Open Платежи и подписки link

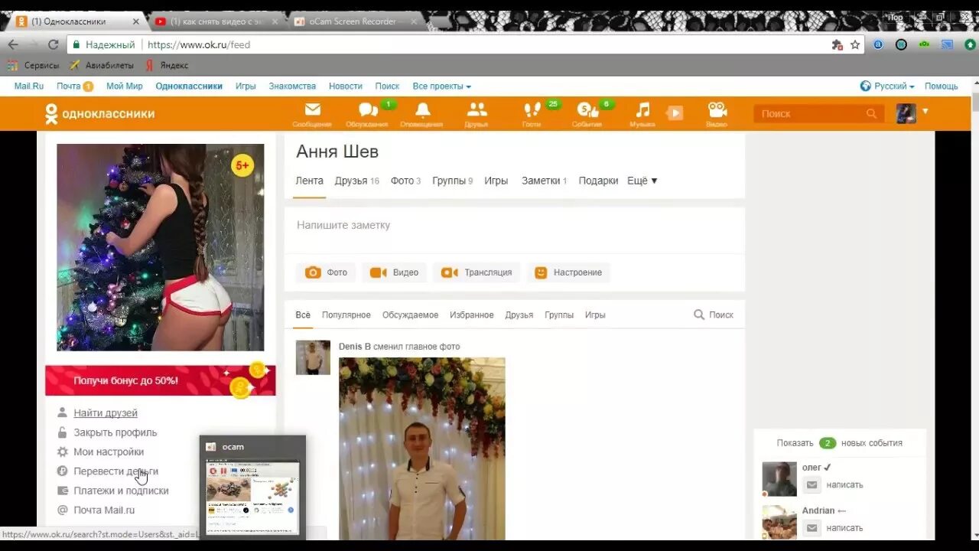(121, 491)
